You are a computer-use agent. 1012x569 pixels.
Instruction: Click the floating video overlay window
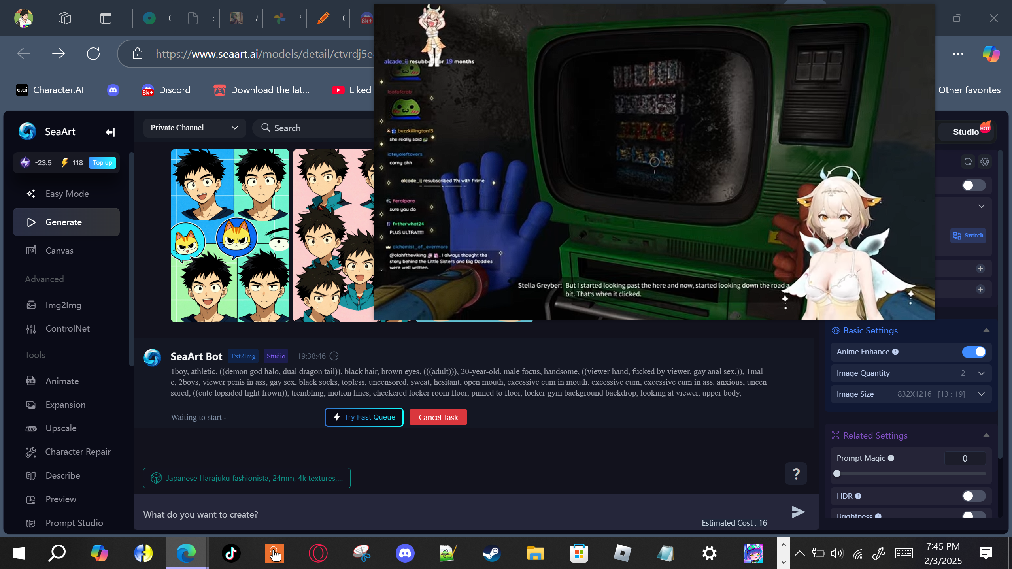(x=654, y=162)
